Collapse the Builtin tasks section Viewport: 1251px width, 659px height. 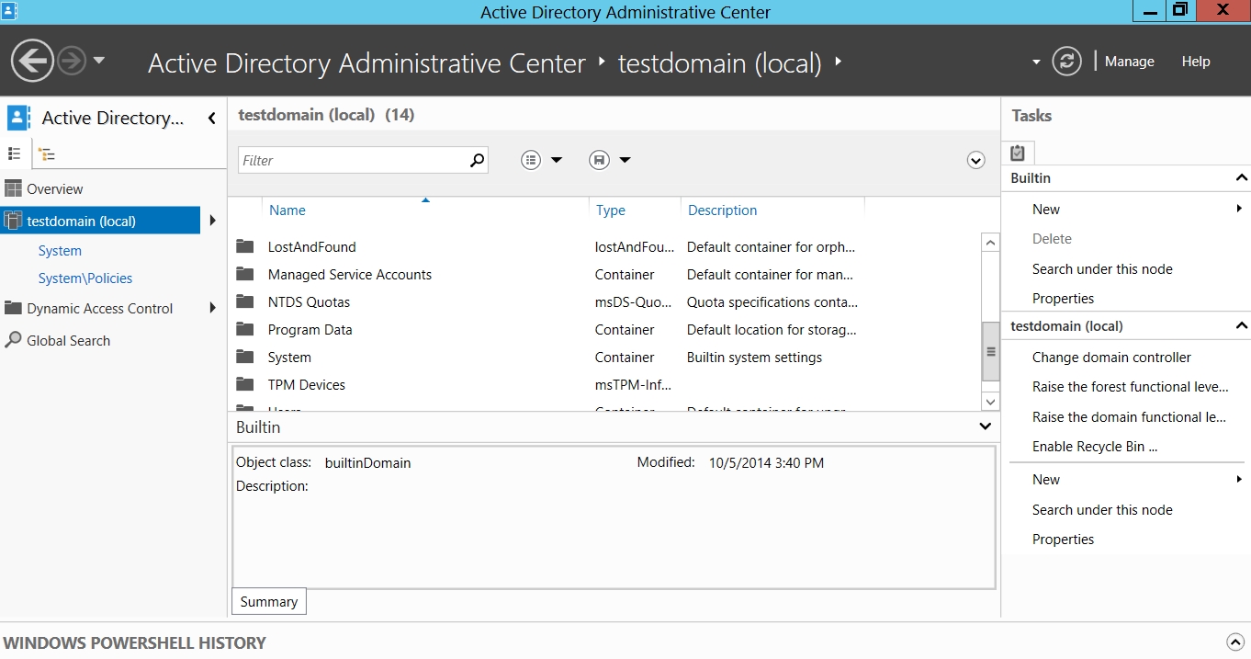click(x=1242, y=178)
